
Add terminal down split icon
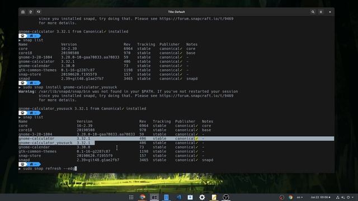pyautogui.click(x=39, y=12)
